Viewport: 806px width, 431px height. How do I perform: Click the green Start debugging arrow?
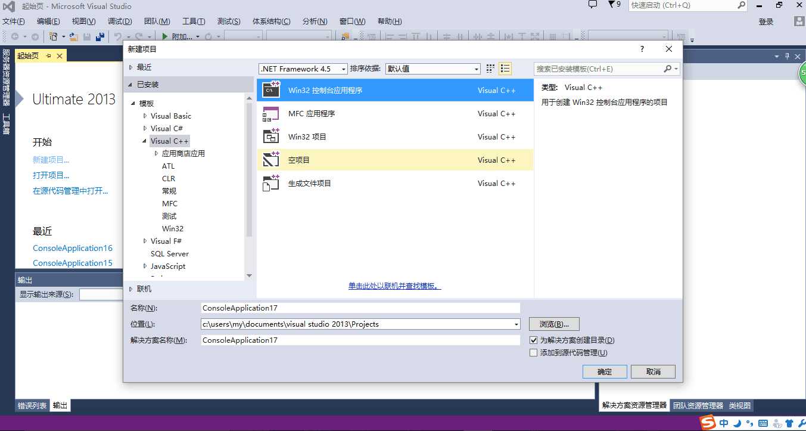click(165, 36)
